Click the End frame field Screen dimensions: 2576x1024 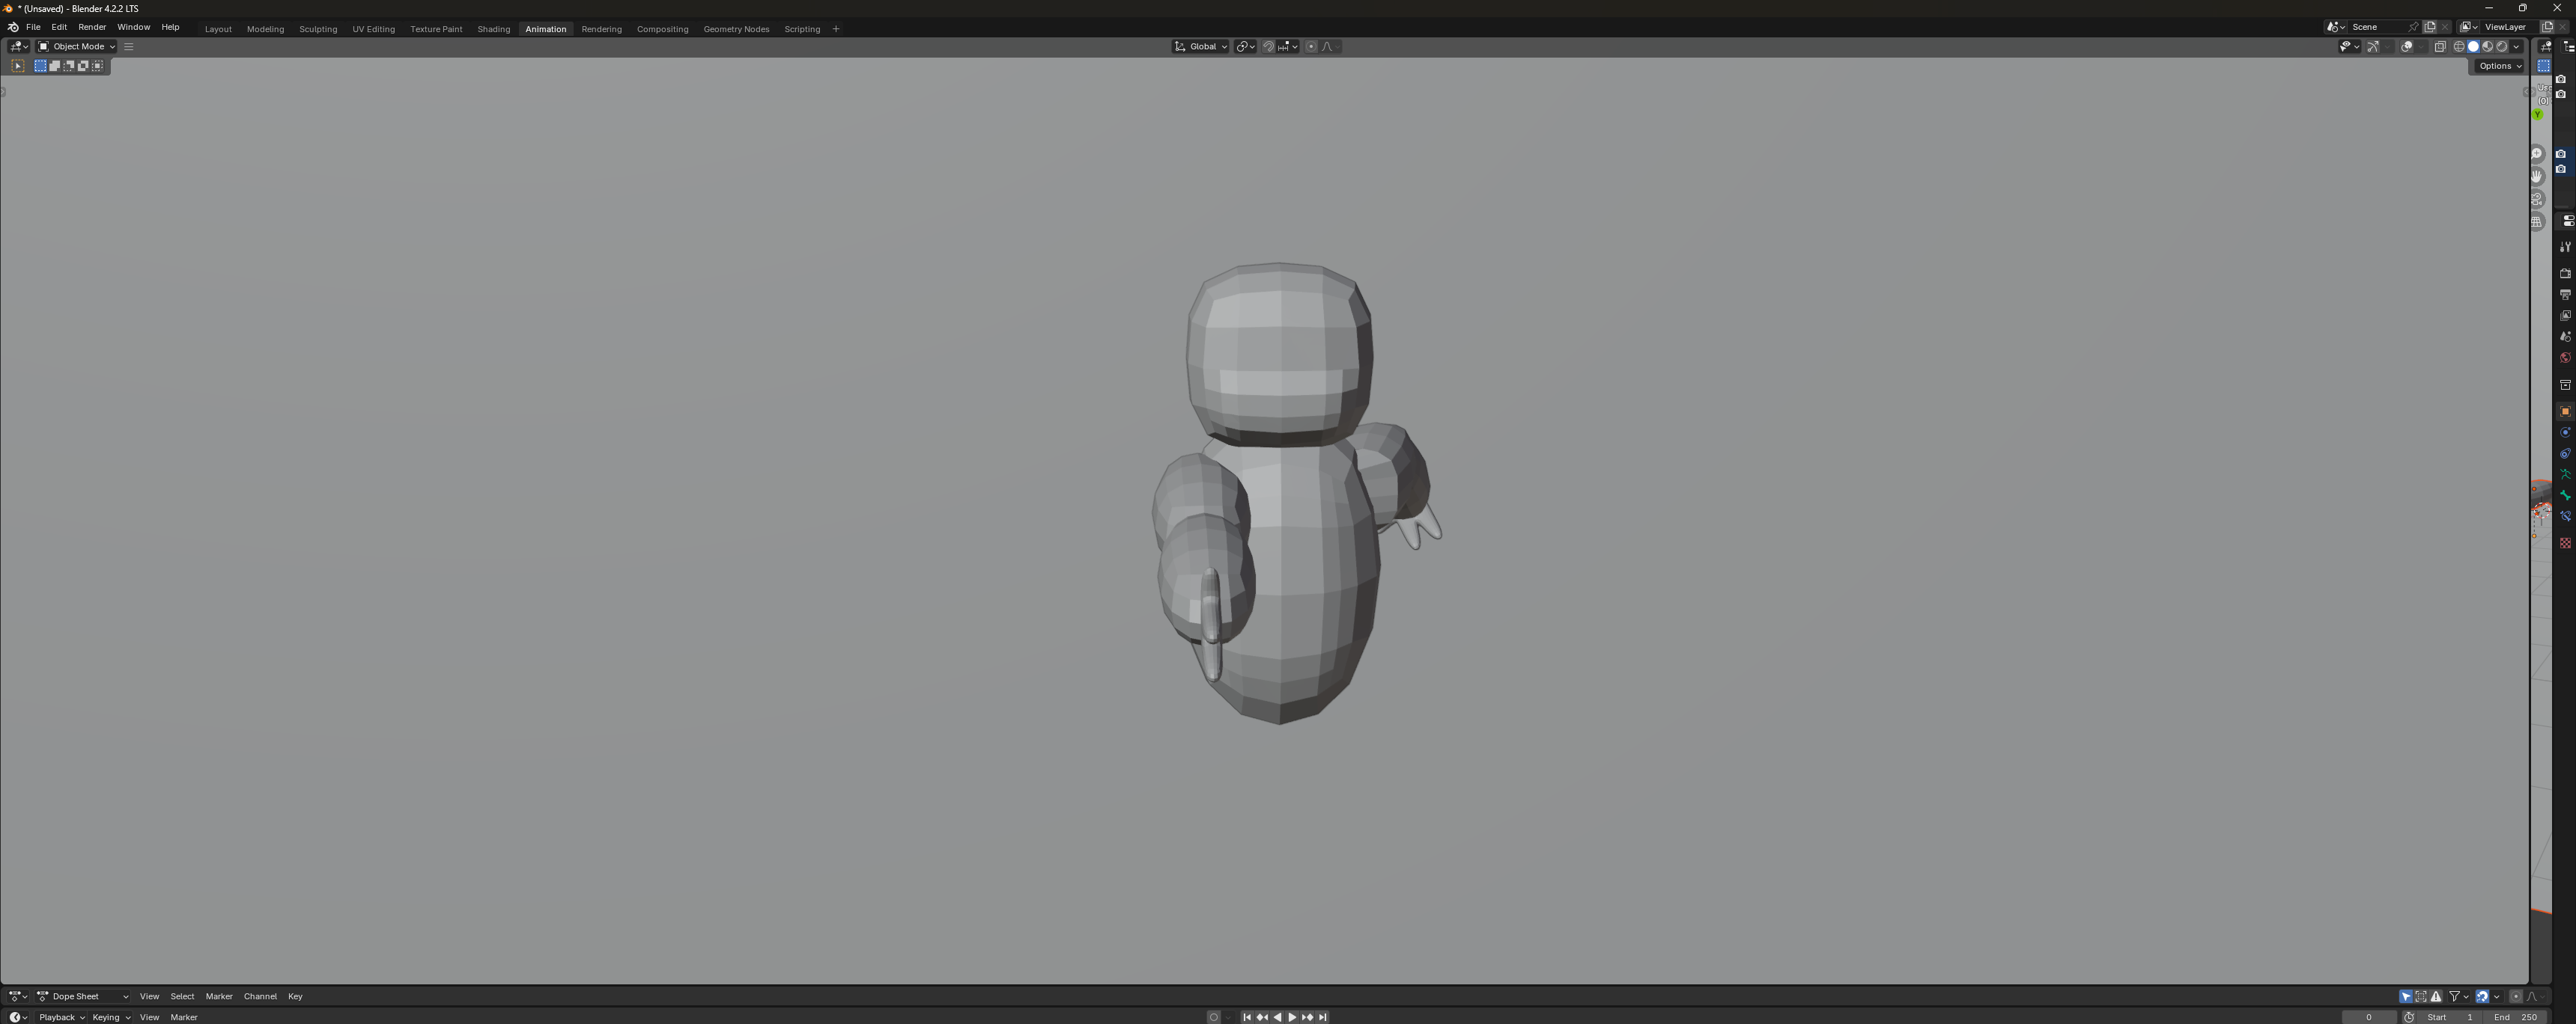pos(2517,1017)
